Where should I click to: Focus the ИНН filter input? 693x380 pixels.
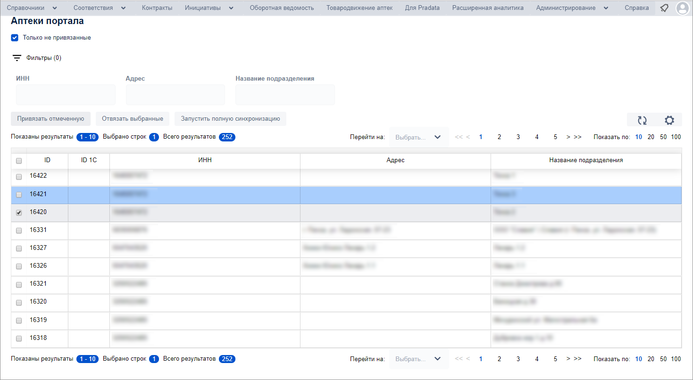pos(66,95)
